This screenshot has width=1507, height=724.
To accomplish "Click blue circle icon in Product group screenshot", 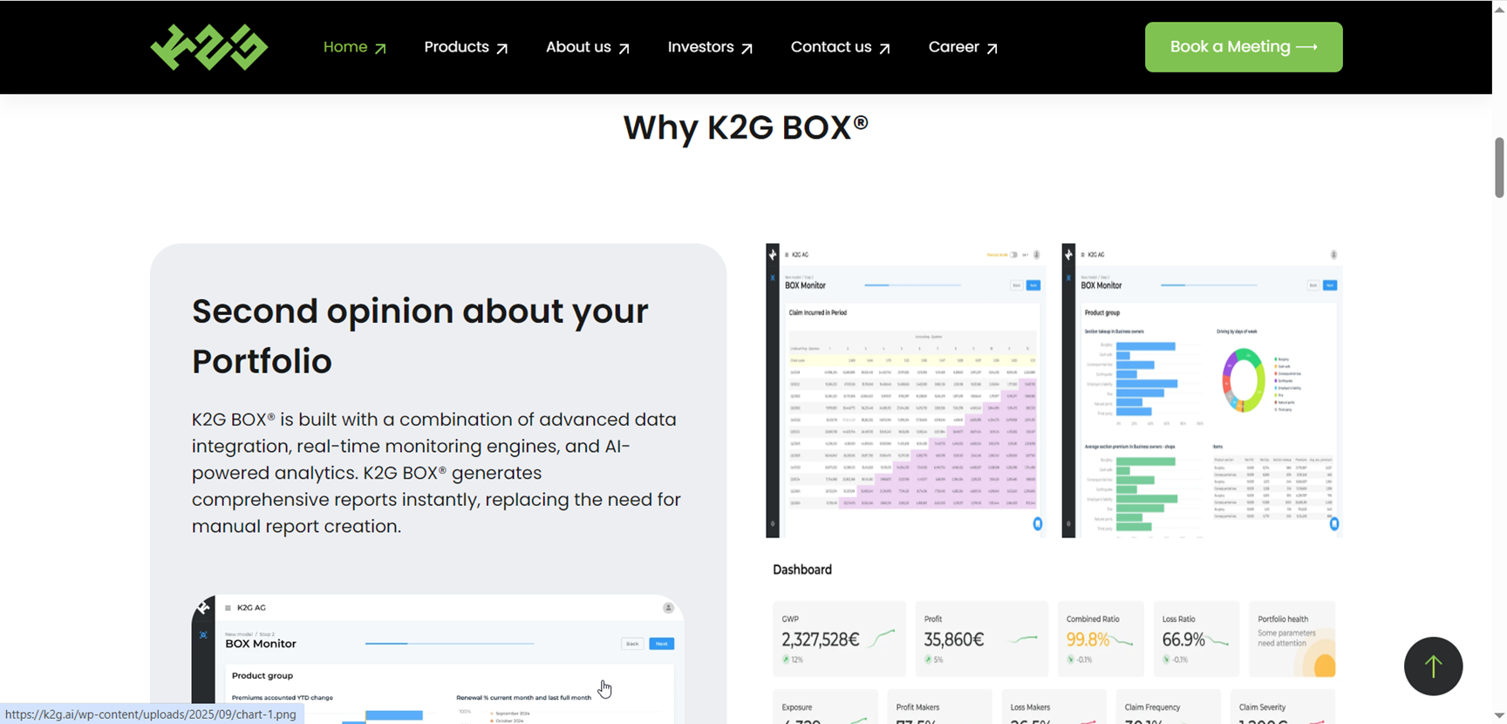I will (x=1334, y=524).
